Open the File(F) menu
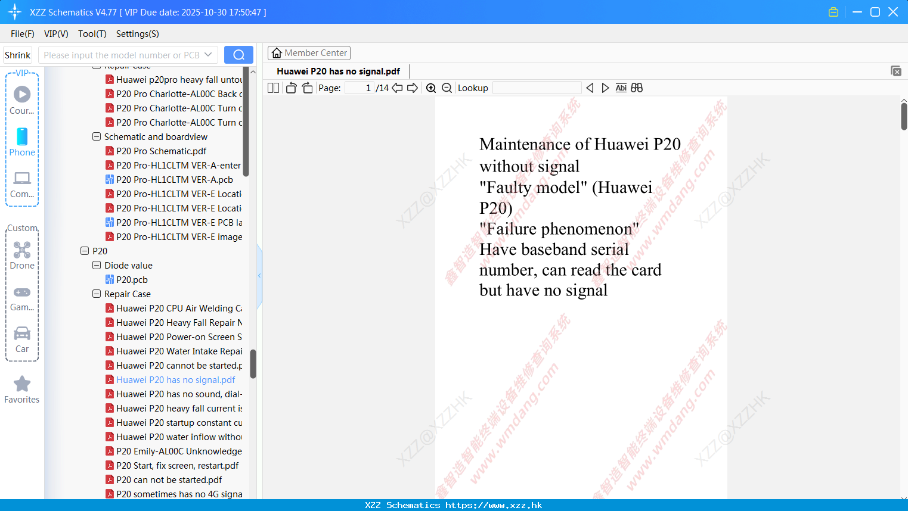Screen dimensions: 908x511 pos(23,34)
